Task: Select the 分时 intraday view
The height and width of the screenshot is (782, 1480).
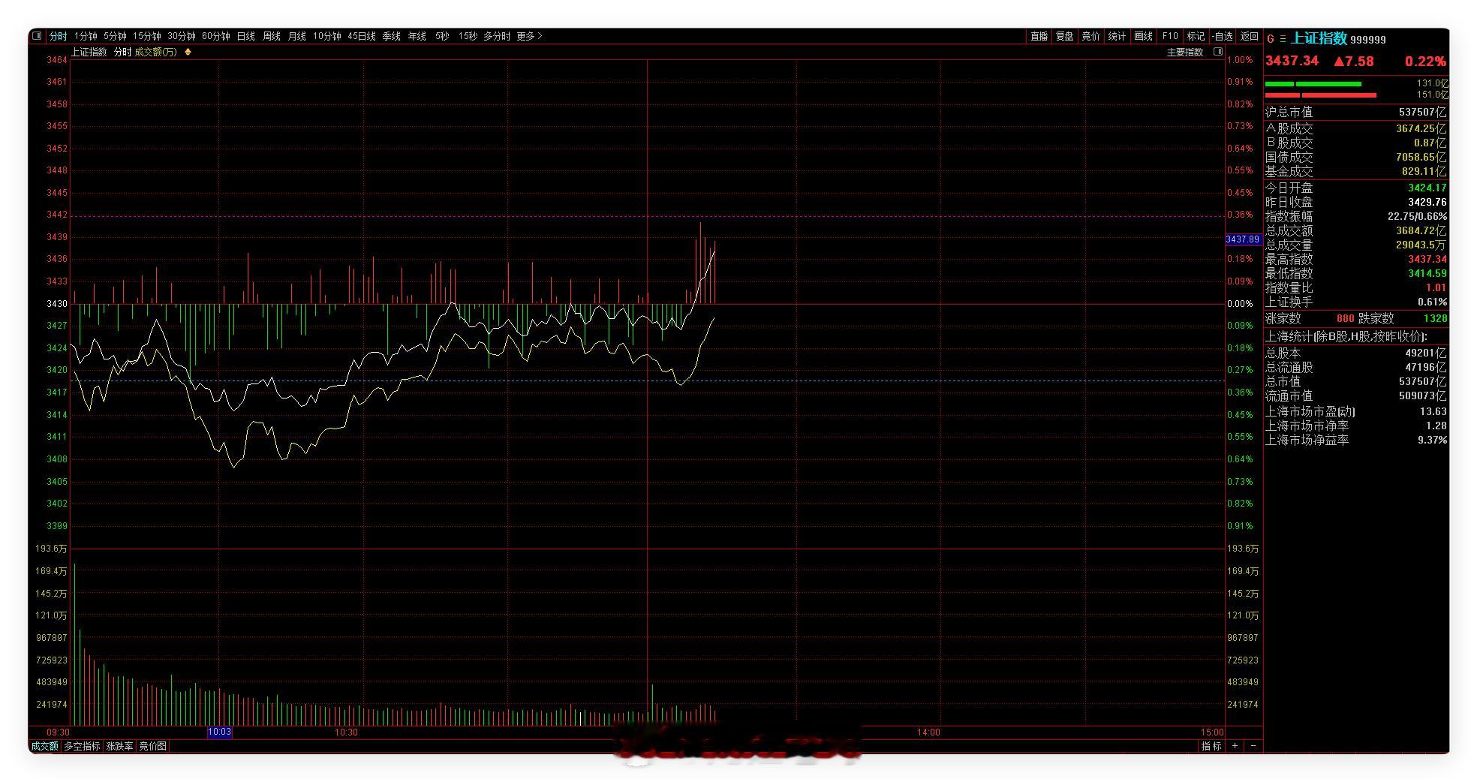Action: coord(59,36)
